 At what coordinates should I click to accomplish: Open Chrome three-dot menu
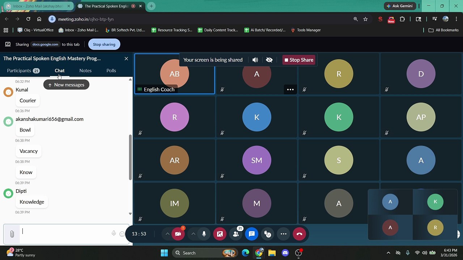point(456,19)
